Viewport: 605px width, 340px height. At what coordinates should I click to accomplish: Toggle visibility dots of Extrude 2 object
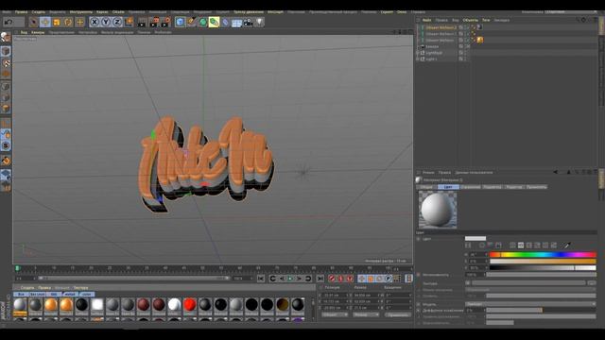click(x=466, y=27)
